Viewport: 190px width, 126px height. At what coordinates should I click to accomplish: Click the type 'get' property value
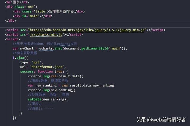(x=36, y=62)
